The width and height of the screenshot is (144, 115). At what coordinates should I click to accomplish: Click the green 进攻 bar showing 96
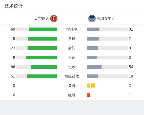pos(44,67)
